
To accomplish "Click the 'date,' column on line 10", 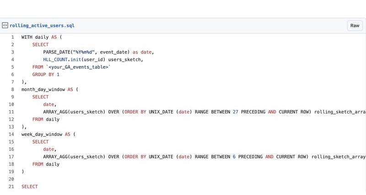I will tap(50, 104).
